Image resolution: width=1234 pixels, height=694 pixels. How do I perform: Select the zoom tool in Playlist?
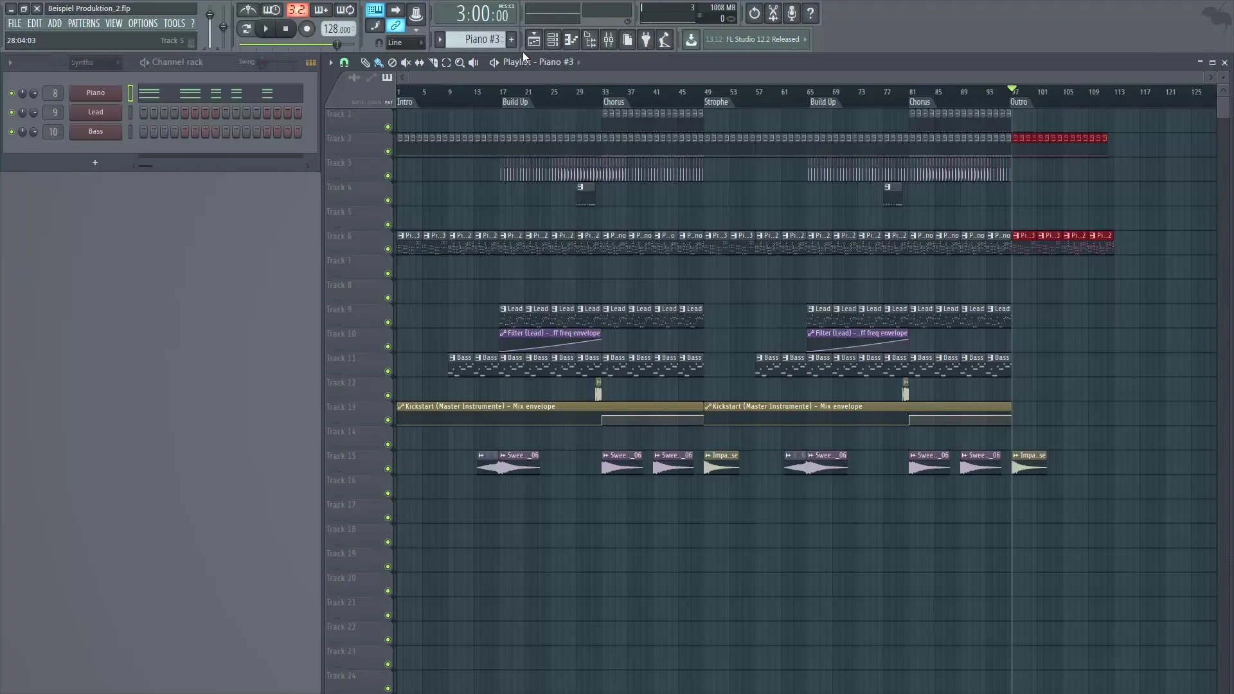coord(460,62)
